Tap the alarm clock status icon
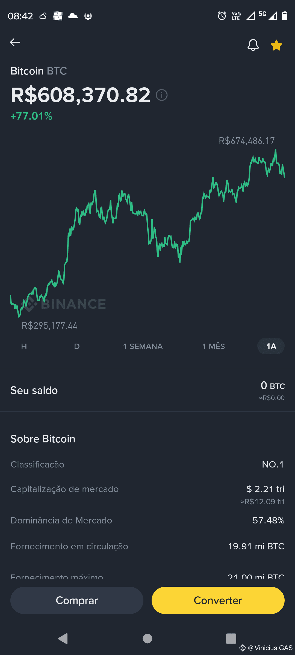 pos(222,16)
